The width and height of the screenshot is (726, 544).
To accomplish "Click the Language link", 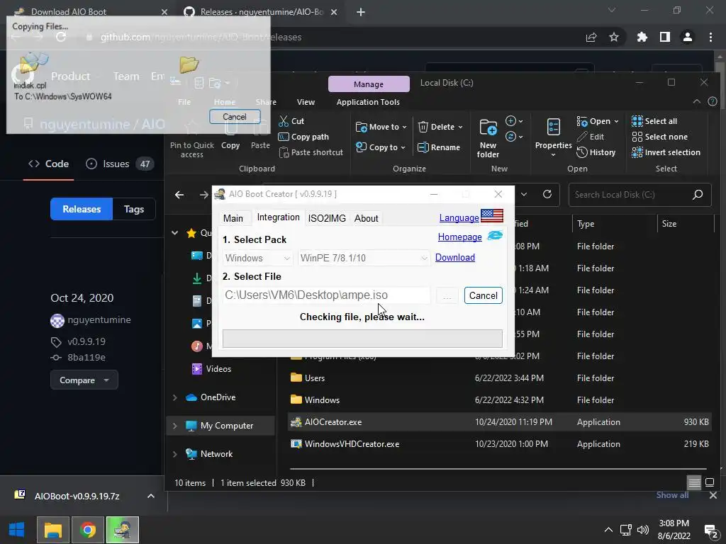I will [459, 218].
